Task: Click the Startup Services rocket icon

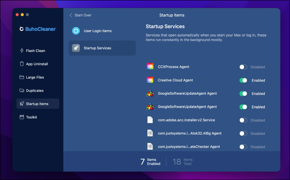Action: (x=76, y=48)
